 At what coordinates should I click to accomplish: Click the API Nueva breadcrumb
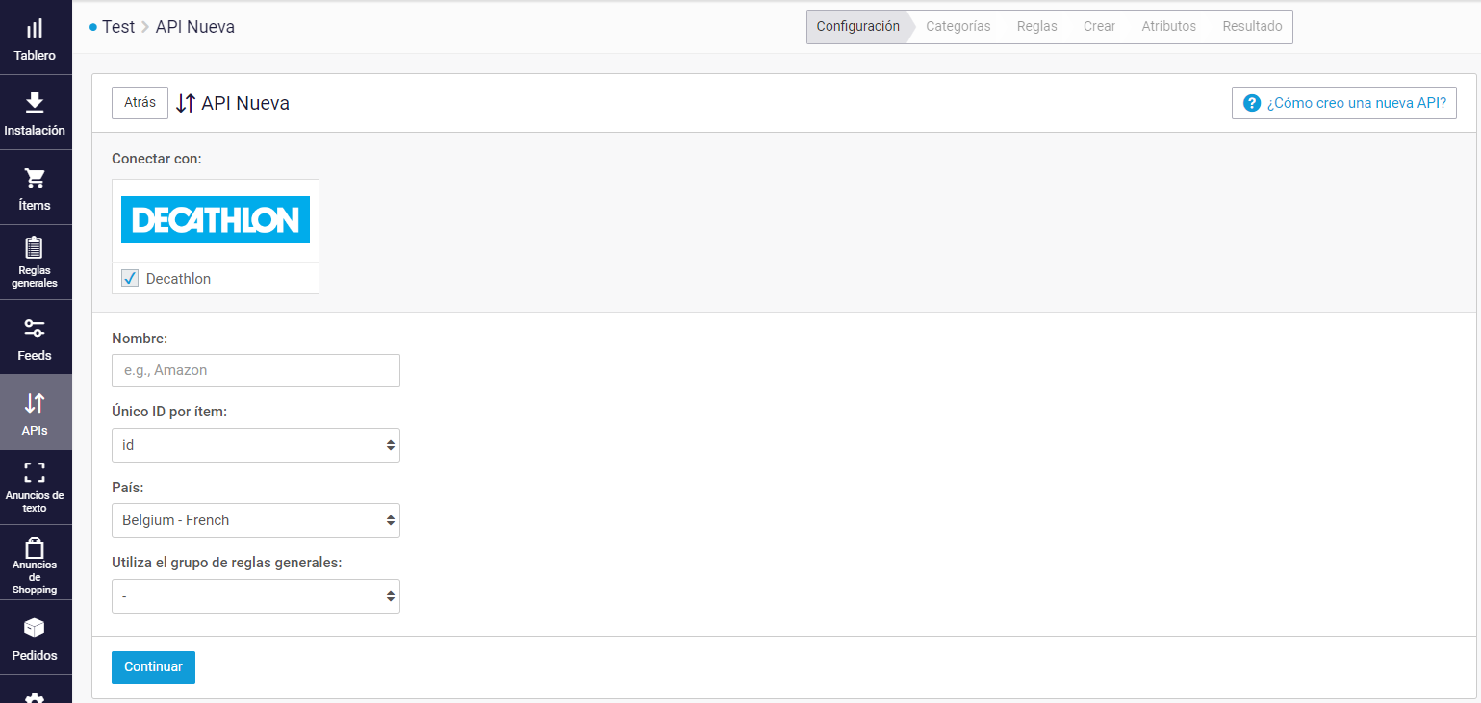(195, 27)
